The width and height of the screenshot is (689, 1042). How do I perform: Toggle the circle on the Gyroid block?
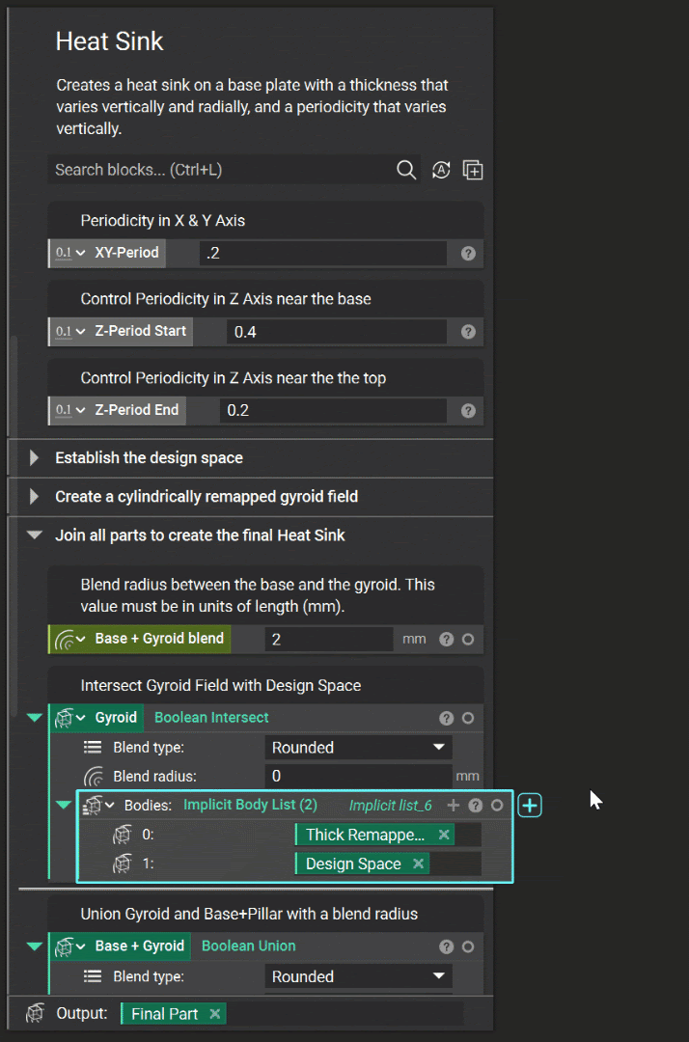(468, 719)
